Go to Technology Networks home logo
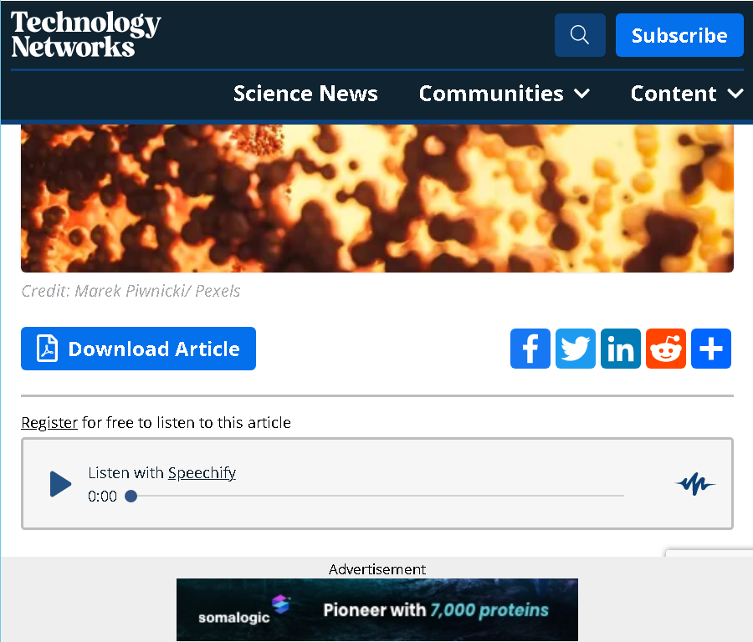Viewport: 753px width, 642px height. click(85, 34)
